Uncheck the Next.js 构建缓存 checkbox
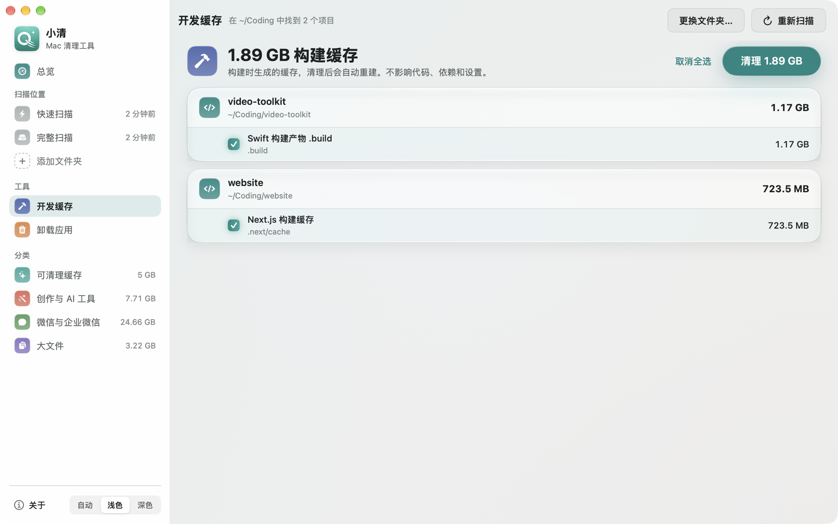The height and width of the screenshot is (524, 838). pyautogui.click(x=234, y=225)
